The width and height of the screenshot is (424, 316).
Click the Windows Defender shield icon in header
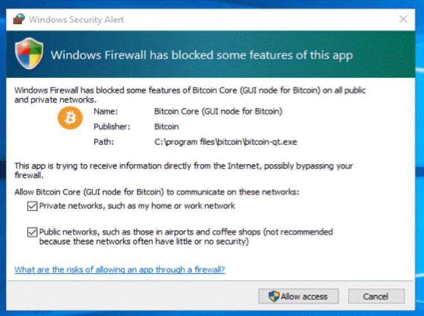point(29,54)
